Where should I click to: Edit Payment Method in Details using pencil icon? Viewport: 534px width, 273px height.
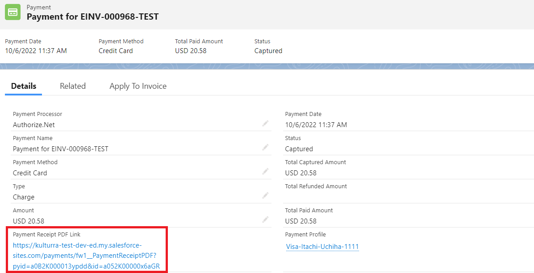click(x=266, y=171)
